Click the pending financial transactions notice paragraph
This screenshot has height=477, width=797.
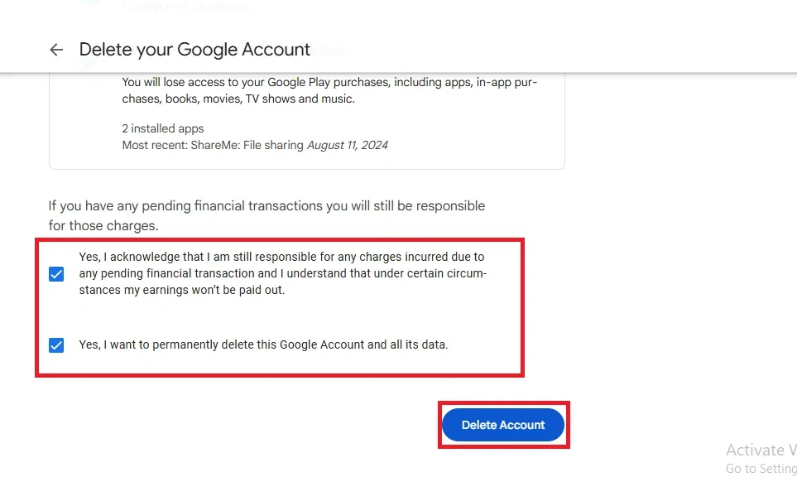tap(266, 205)
